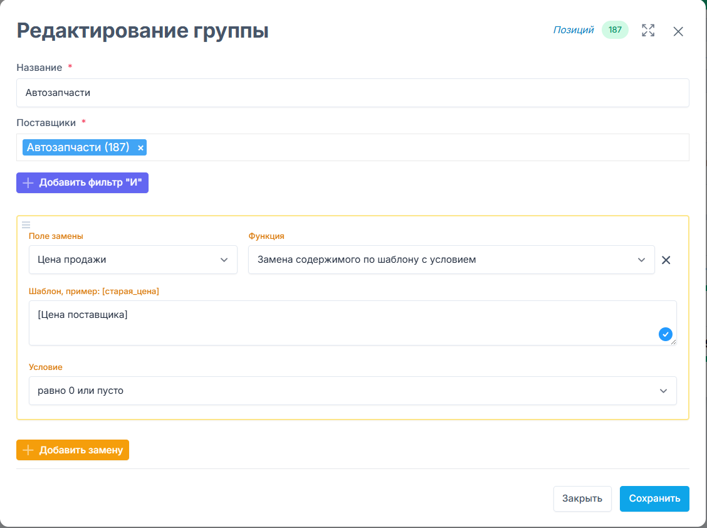707x528 pixels.
Task: Delete the replacement rule with the X icon
Action: point(666,260)
